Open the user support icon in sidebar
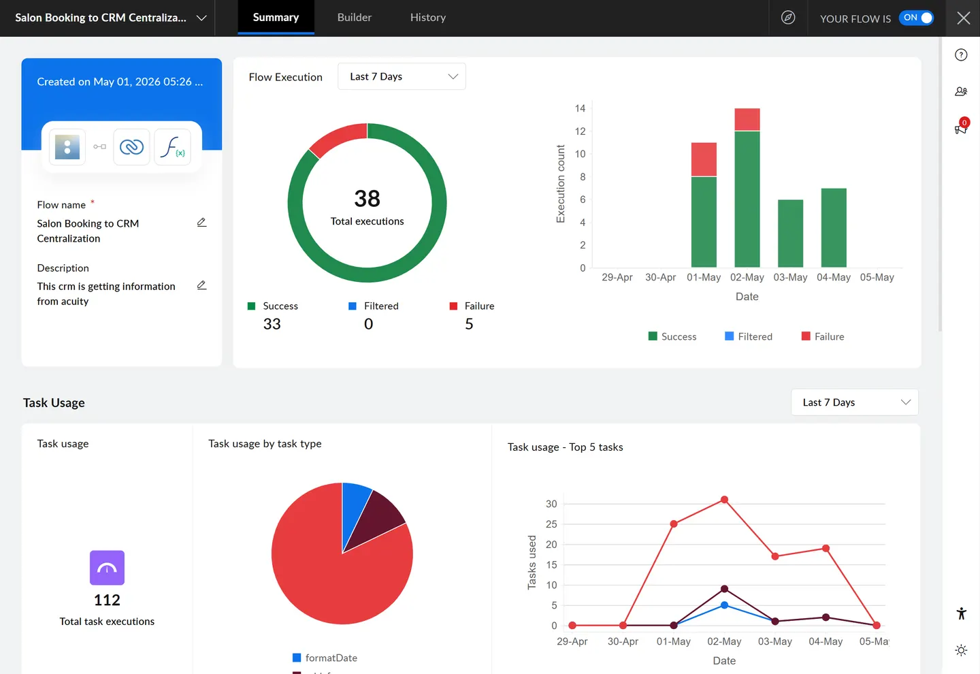This screenshot has height=674, width=980. tap(961, 91)
